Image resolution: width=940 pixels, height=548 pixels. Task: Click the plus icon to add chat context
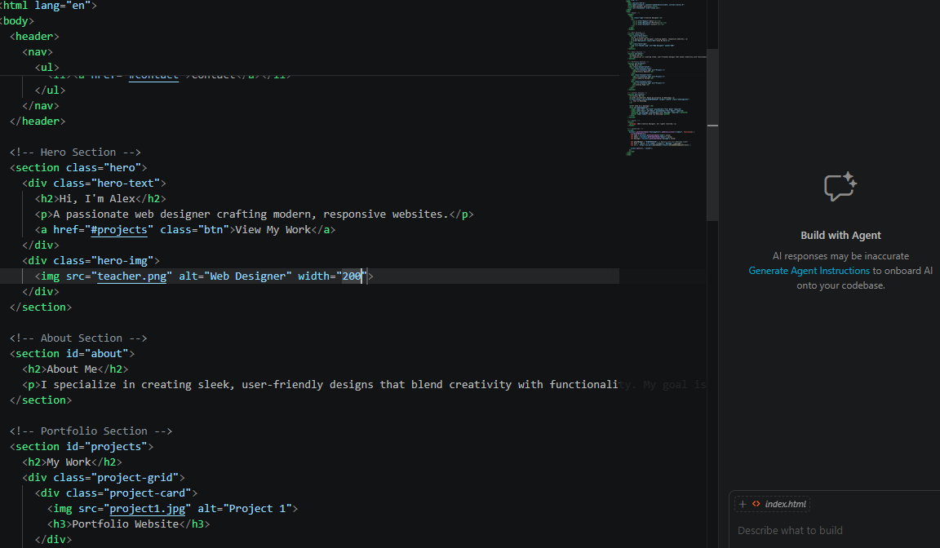coord(743,504)
